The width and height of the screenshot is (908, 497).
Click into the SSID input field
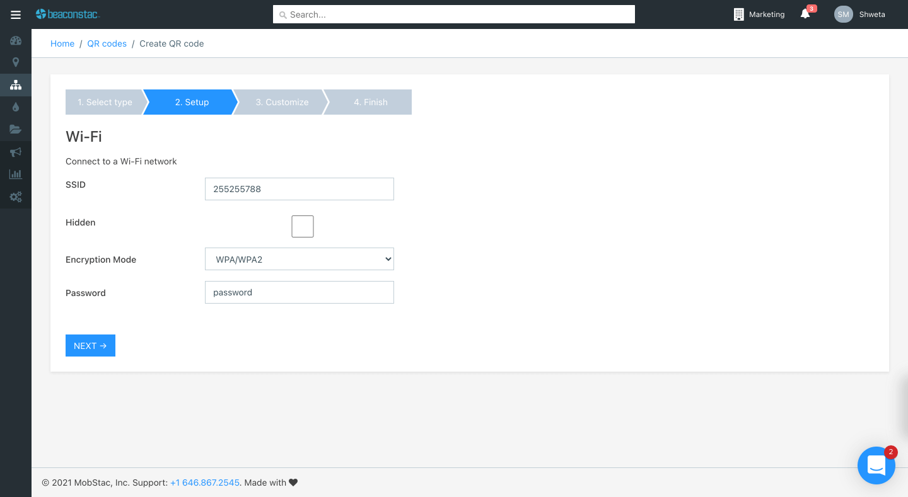click(300, 189)
